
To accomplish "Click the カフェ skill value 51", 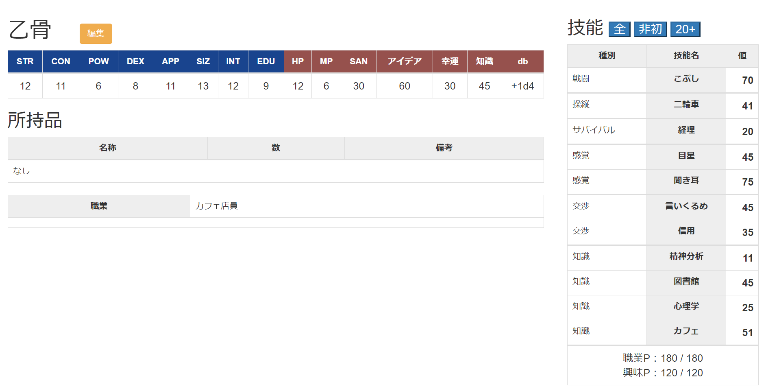I will [747, 332].
